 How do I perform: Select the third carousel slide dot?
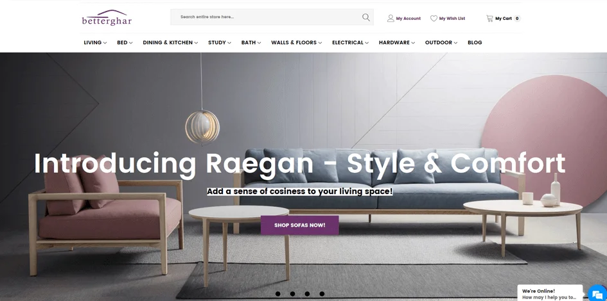(307, 294)
